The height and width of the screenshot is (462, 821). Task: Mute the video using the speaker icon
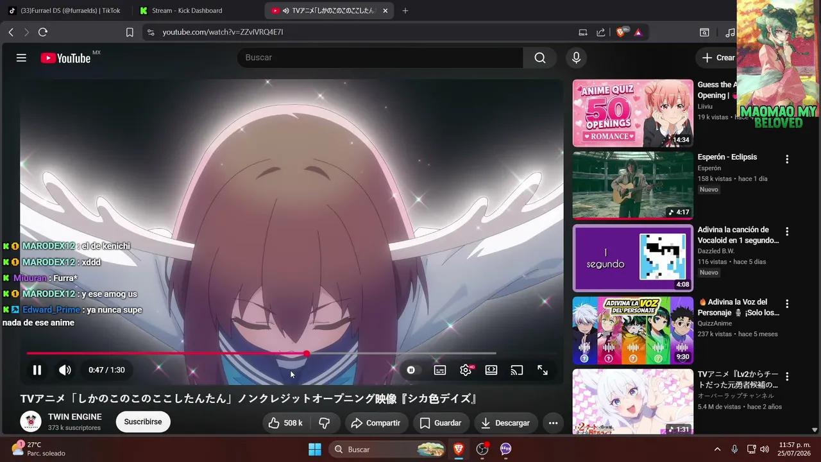(x=65, y=370)
